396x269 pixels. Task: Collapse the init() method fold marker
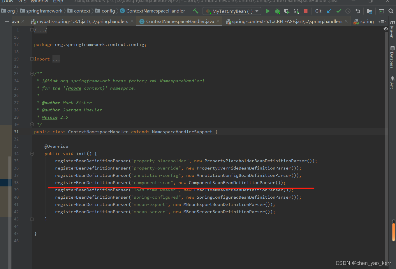click(x=32, y=154)
